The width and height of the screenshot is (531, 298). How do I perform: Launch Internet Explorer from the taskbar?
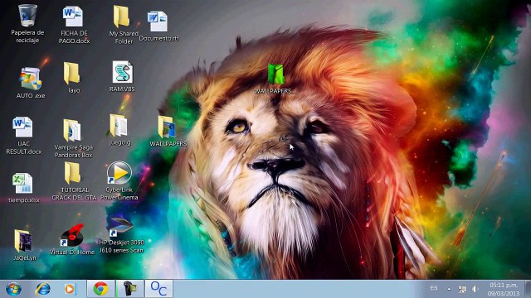click(x=43, y=289)
